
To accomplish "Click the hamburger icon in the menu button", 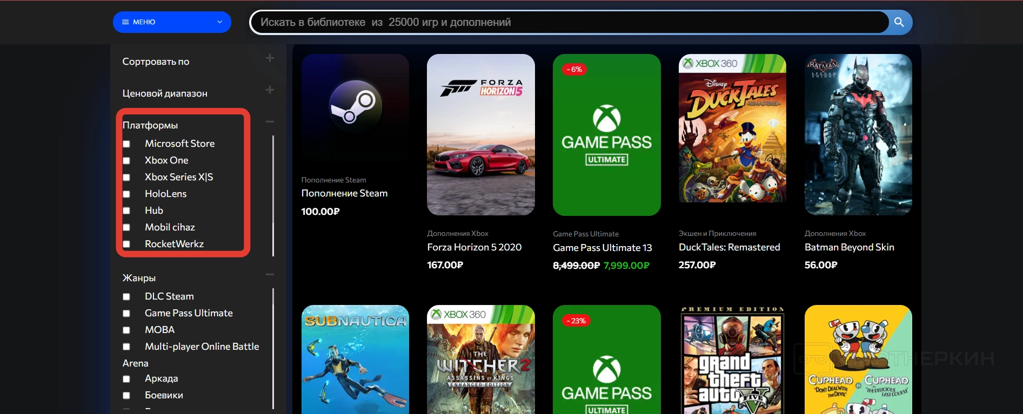I will (x=125, y=22).
